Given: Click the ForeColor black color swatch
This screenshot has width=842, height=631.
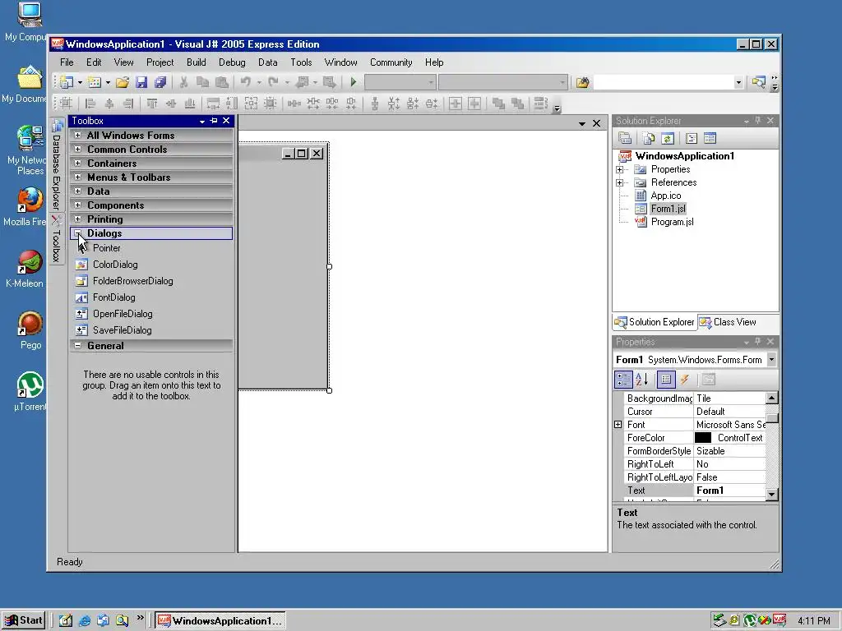Looking at the screenshot, I should [x=702, y=438].
